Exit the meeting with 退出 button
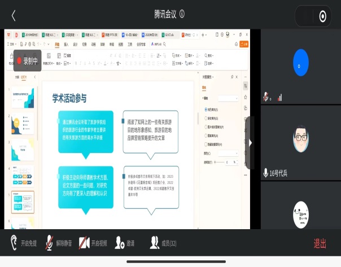Image resolution: width=341 pixels, height=267 pixels. pyautogui.click(x=320, y=243)
